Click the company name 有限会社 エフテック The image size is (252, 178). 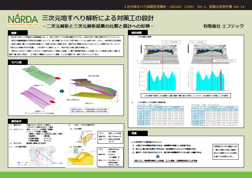coord(223,26)
